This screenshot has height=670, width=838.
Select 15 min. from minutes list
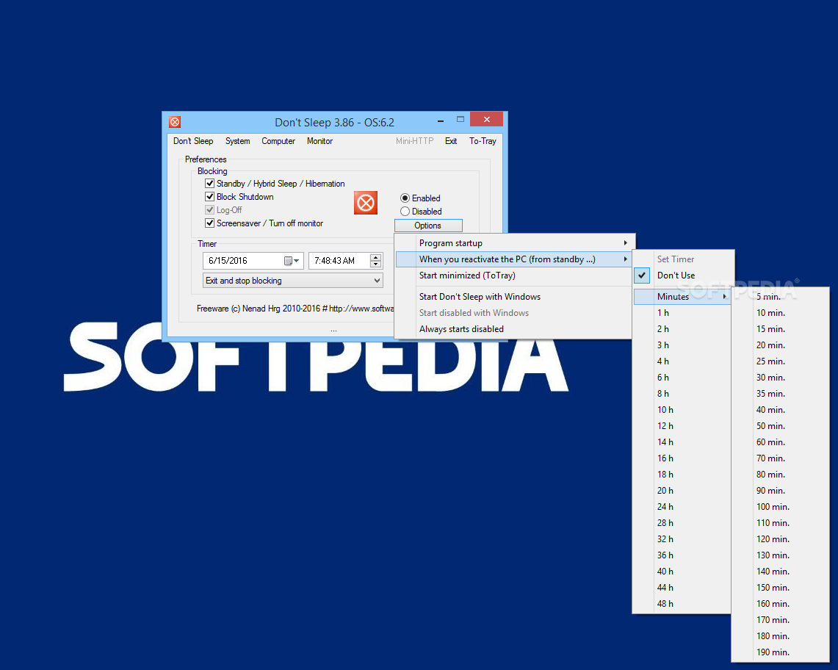[x=780, y=329]
